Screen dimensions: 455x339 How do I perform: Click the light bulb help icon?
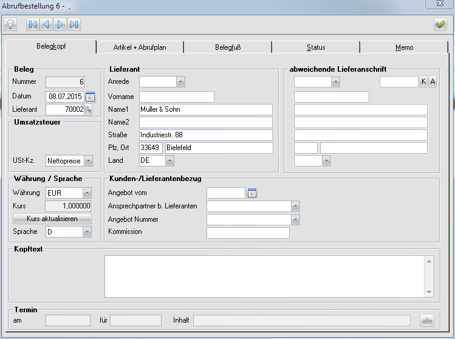pos(10,24)
